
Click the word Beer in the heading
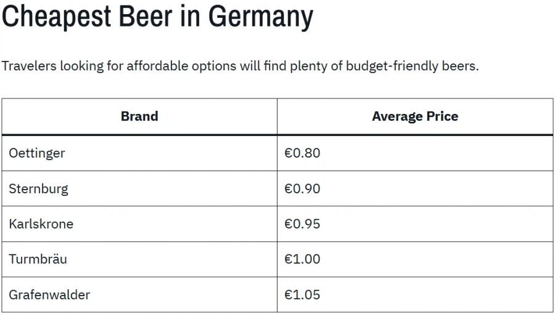click(x=146, y=16)
